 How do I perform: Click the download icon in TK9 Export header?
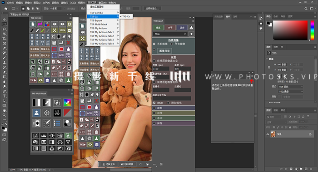pyautogui.click(x=191, y=28)
